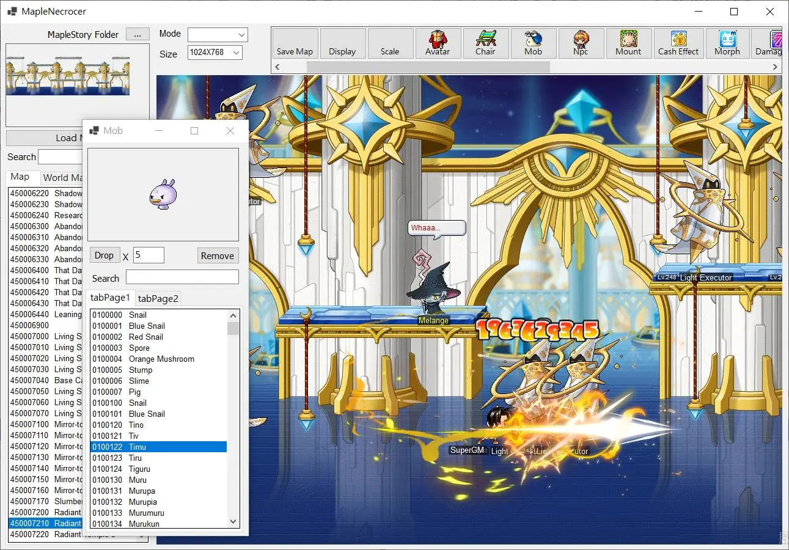
Task: Click toolbar scroll right arrow
Action: pos(776,67)
